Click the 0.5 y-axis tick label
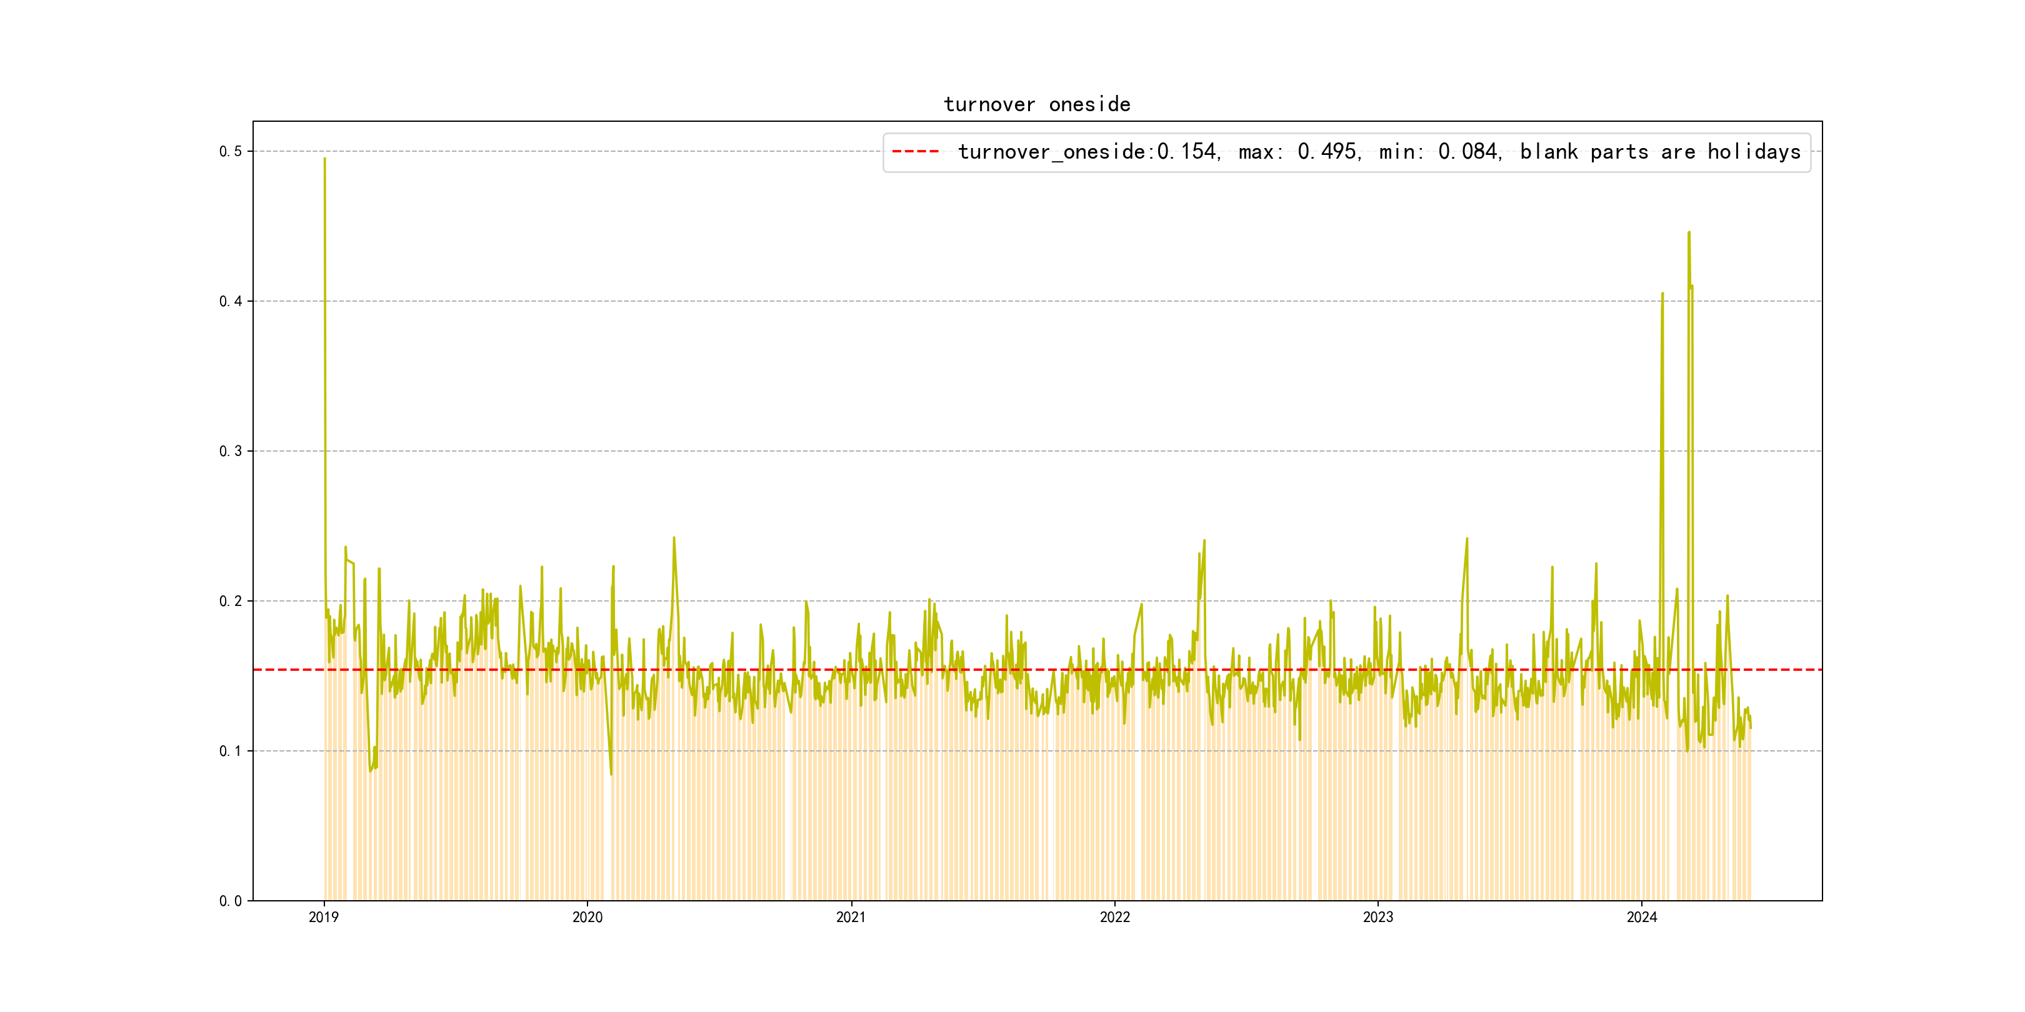The height and width of the screenshot is (1012, 2025). point(231,151)
